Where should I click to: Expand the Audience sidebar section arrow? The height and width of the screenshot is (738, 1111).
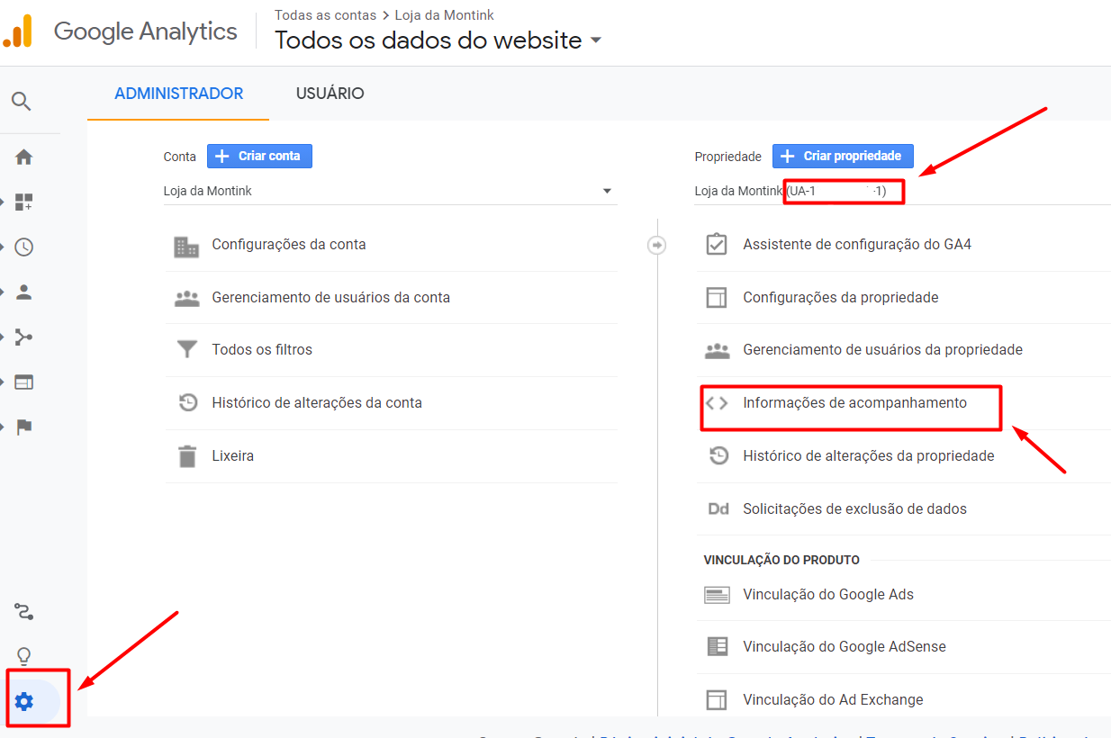tap(4, 292)
